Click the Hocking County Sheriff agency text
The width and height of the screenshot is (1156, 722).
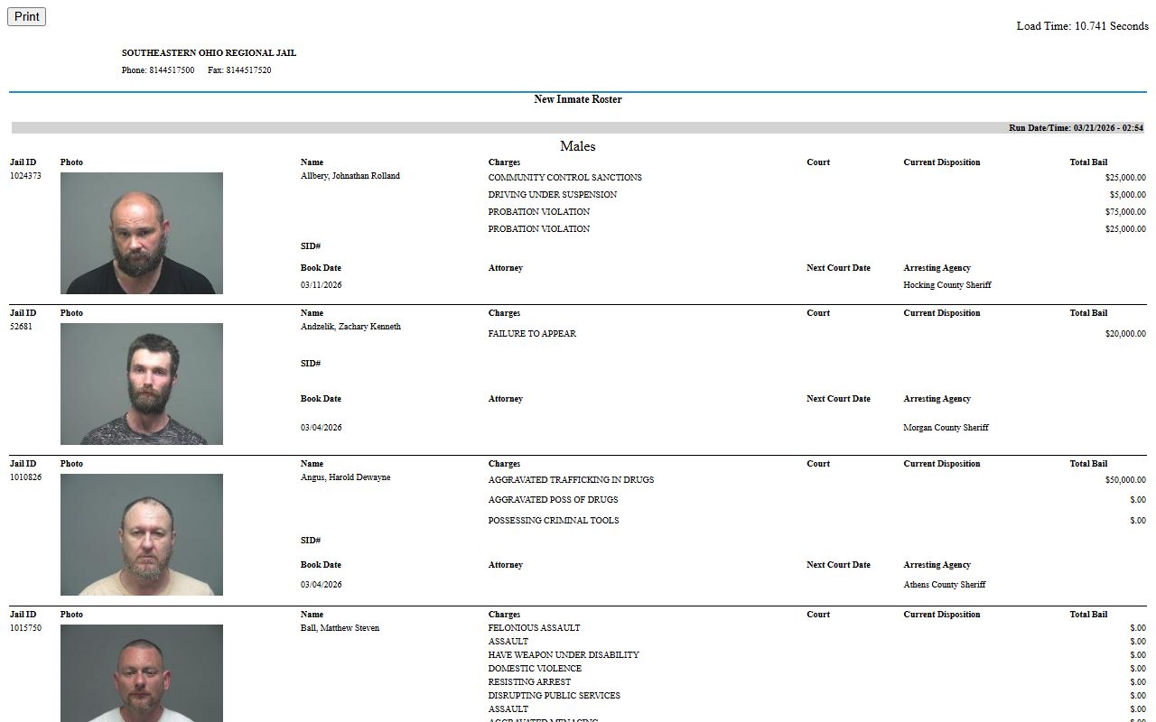pyautogui.click(x=946, y=285)
